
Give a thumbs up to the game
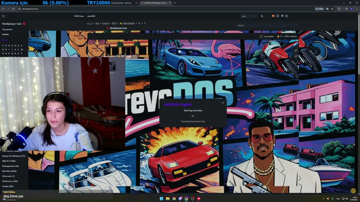pos(296,50)
